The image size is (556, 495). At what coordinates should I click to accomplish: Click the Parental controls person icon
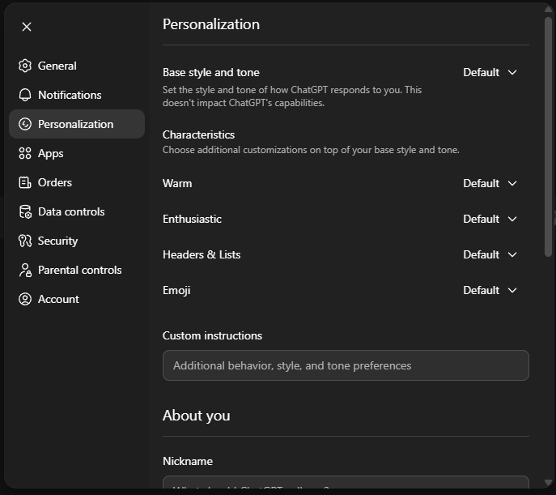coord(25,270)
